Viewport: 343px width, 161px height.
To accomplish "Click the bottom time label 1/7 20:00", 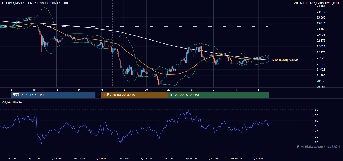I will 146,158.
